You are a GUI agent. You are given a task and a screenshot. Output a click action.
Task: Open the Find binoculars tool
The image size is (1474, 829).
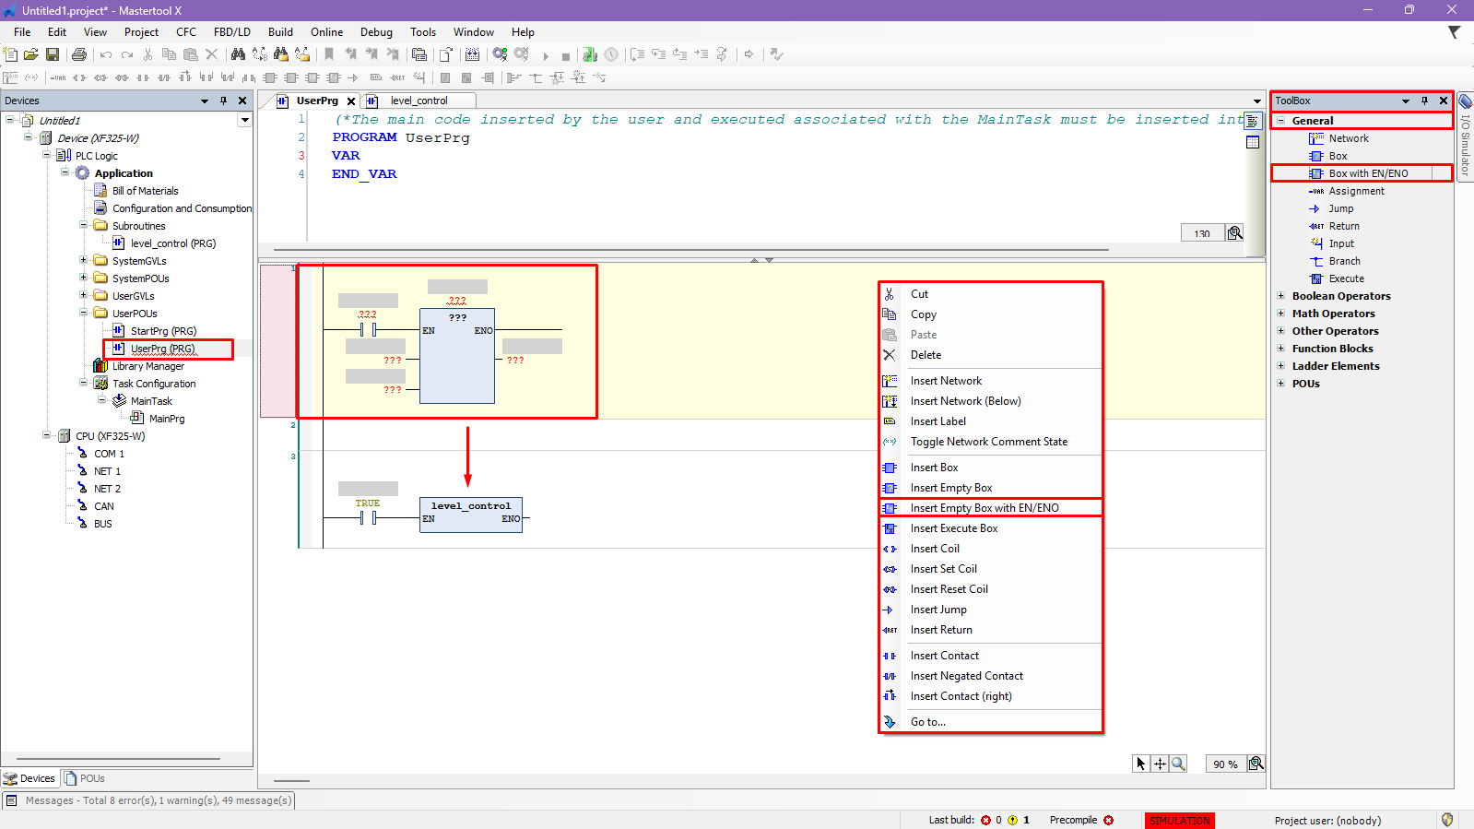238,55
